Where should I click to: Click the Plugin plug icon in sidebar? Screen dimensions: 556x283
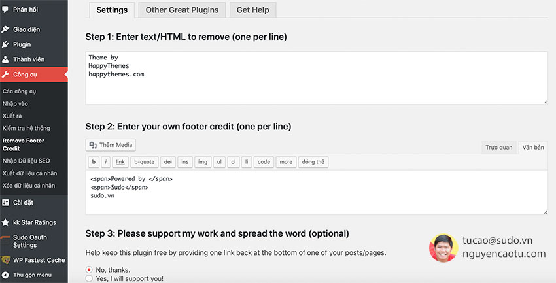5,44
